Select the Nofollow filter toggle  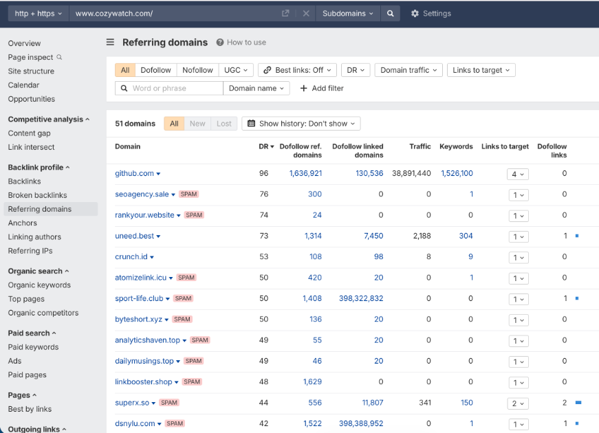pyautogui.click(x=197, y=70)
